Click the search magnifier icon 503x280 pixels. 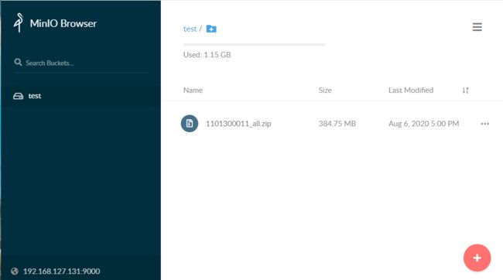click(18, 62)
